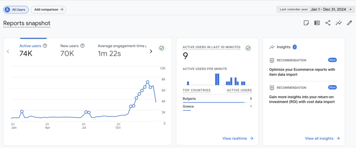Click the compare columns icon

pyautogui.click(x=317, y=23)
